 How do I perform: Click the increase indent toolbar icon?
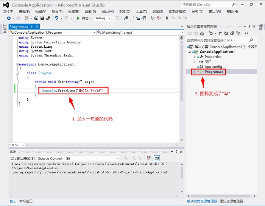[x=144, y=18]
